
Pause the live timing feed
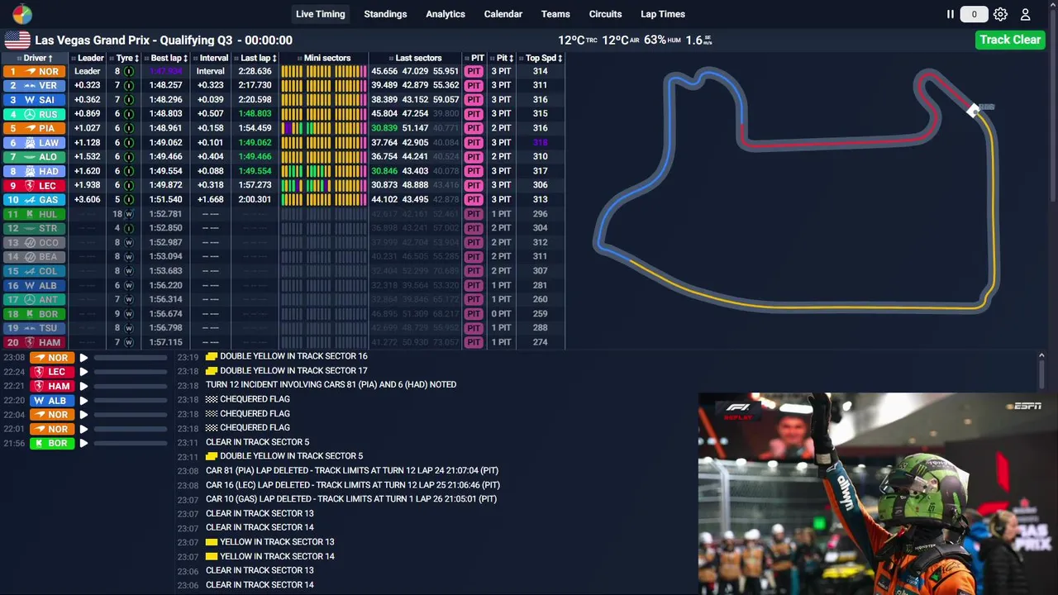coord(951,14)
